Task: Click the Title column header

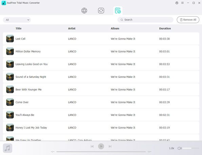Action: click(19, 28)
